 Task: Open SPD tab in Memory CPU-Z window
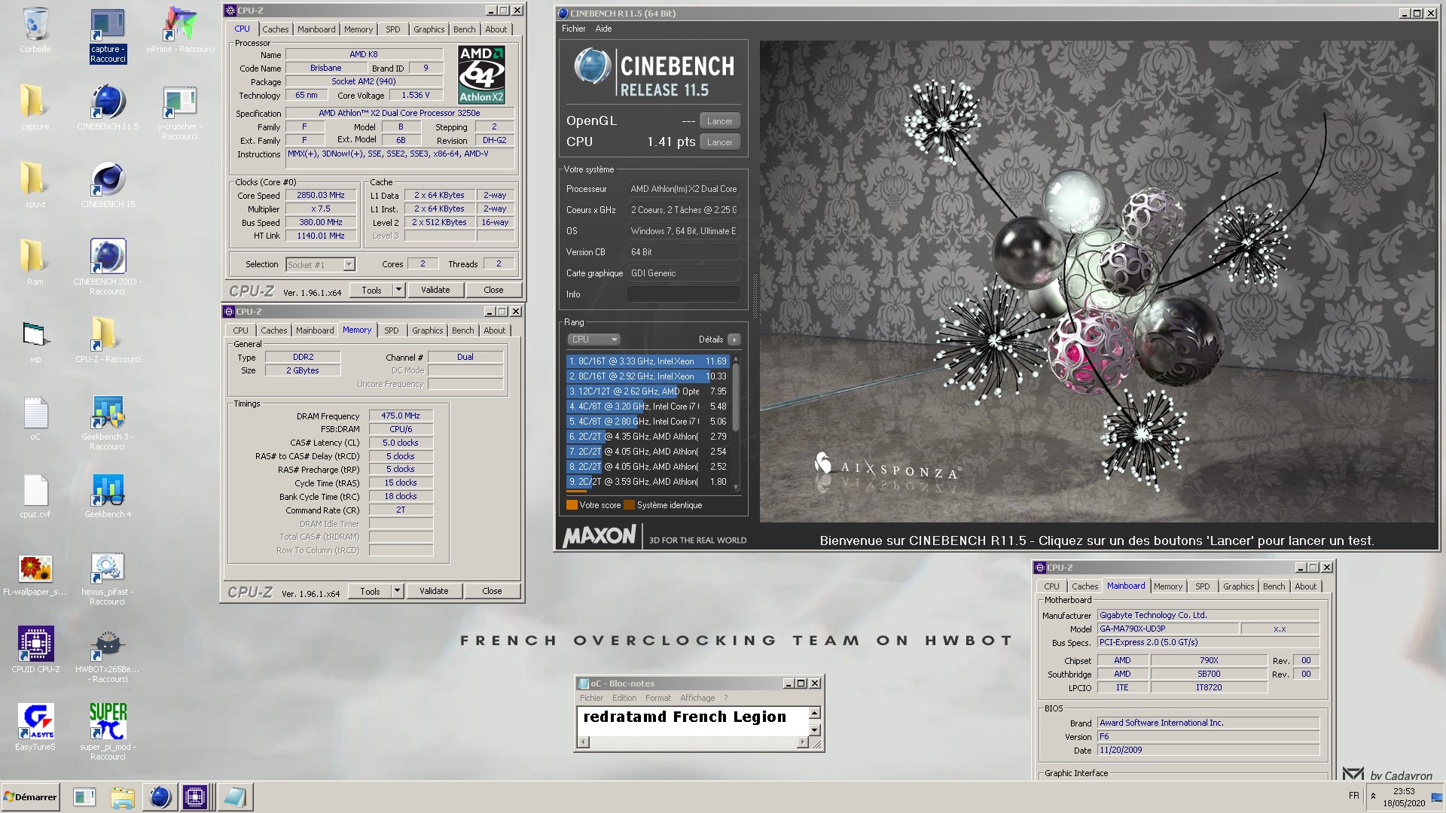[x=392, y=330]
